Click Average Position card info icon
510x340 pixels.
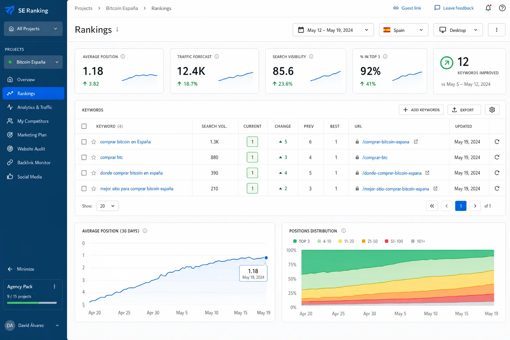pos(123,56)
